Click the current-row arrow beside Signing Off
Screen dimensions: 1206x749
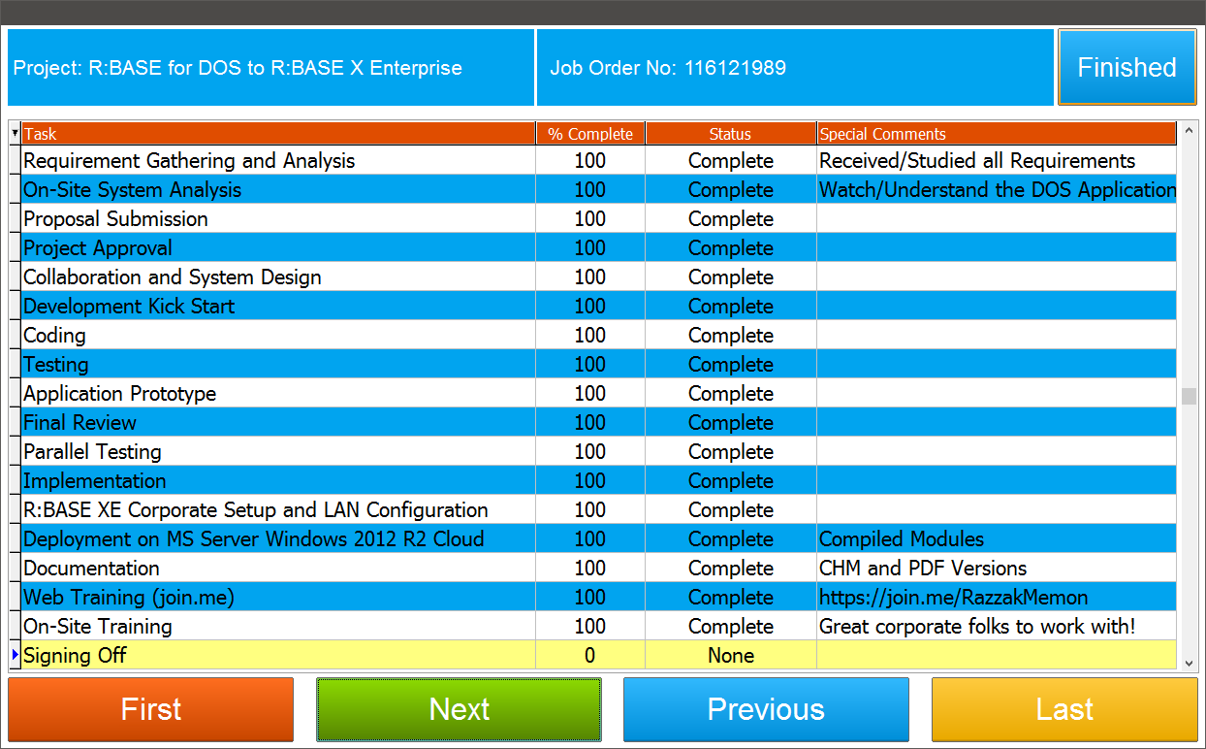coord(15,656)
